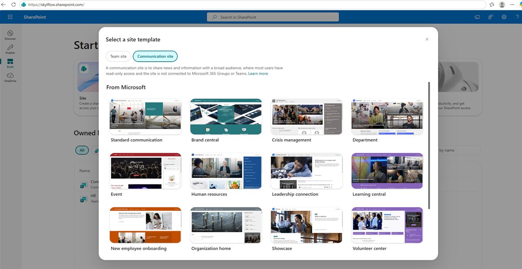Image resolution: width=522 pixels, height=269 pixels.
Task: Choose the Learning central template thumbnail
Action: [x=387, y=171]
